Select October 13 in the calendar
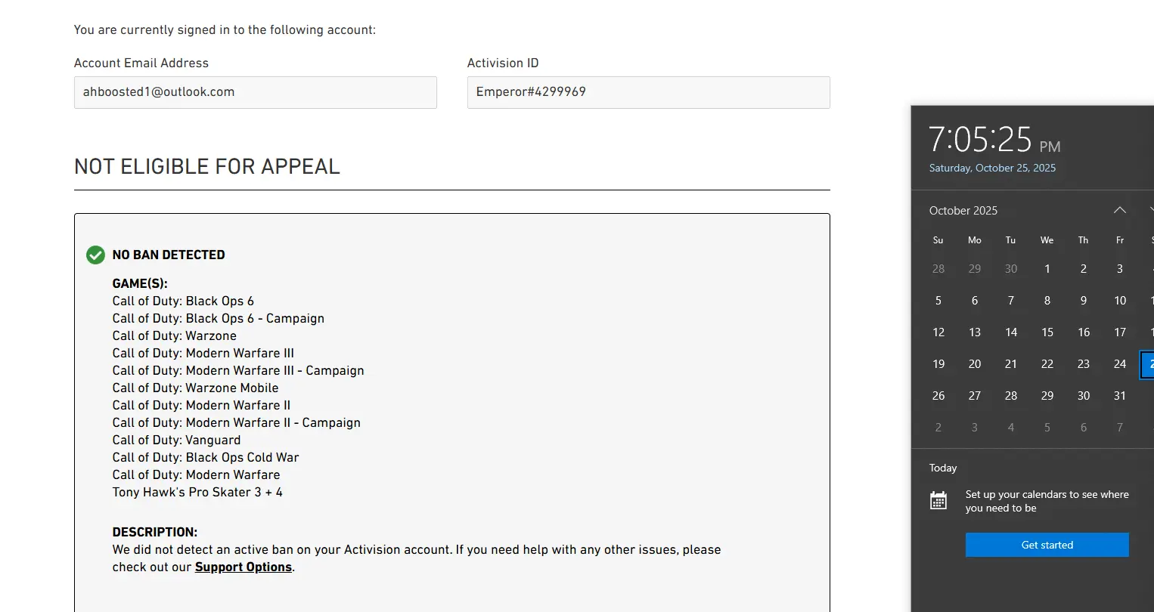Screen dimensions: 1154x612 click(x=974, y=332)
